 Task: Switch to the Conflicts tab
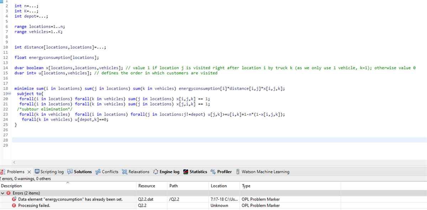107,172
